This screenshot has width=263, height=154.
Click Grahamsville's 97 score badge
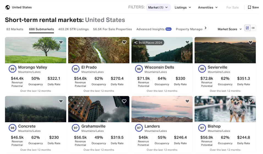(76, 128)
